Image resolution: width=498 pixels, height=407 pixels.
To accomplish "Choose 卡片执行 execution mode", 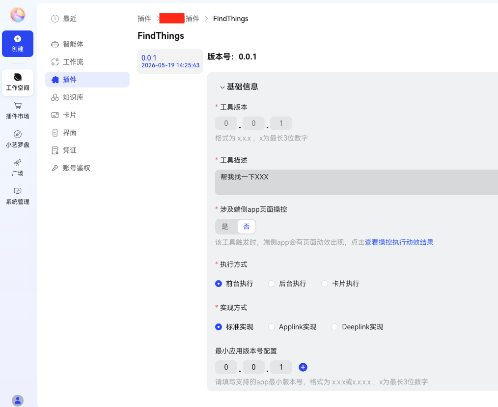I will pyautogui.click(x=340, y=284).
